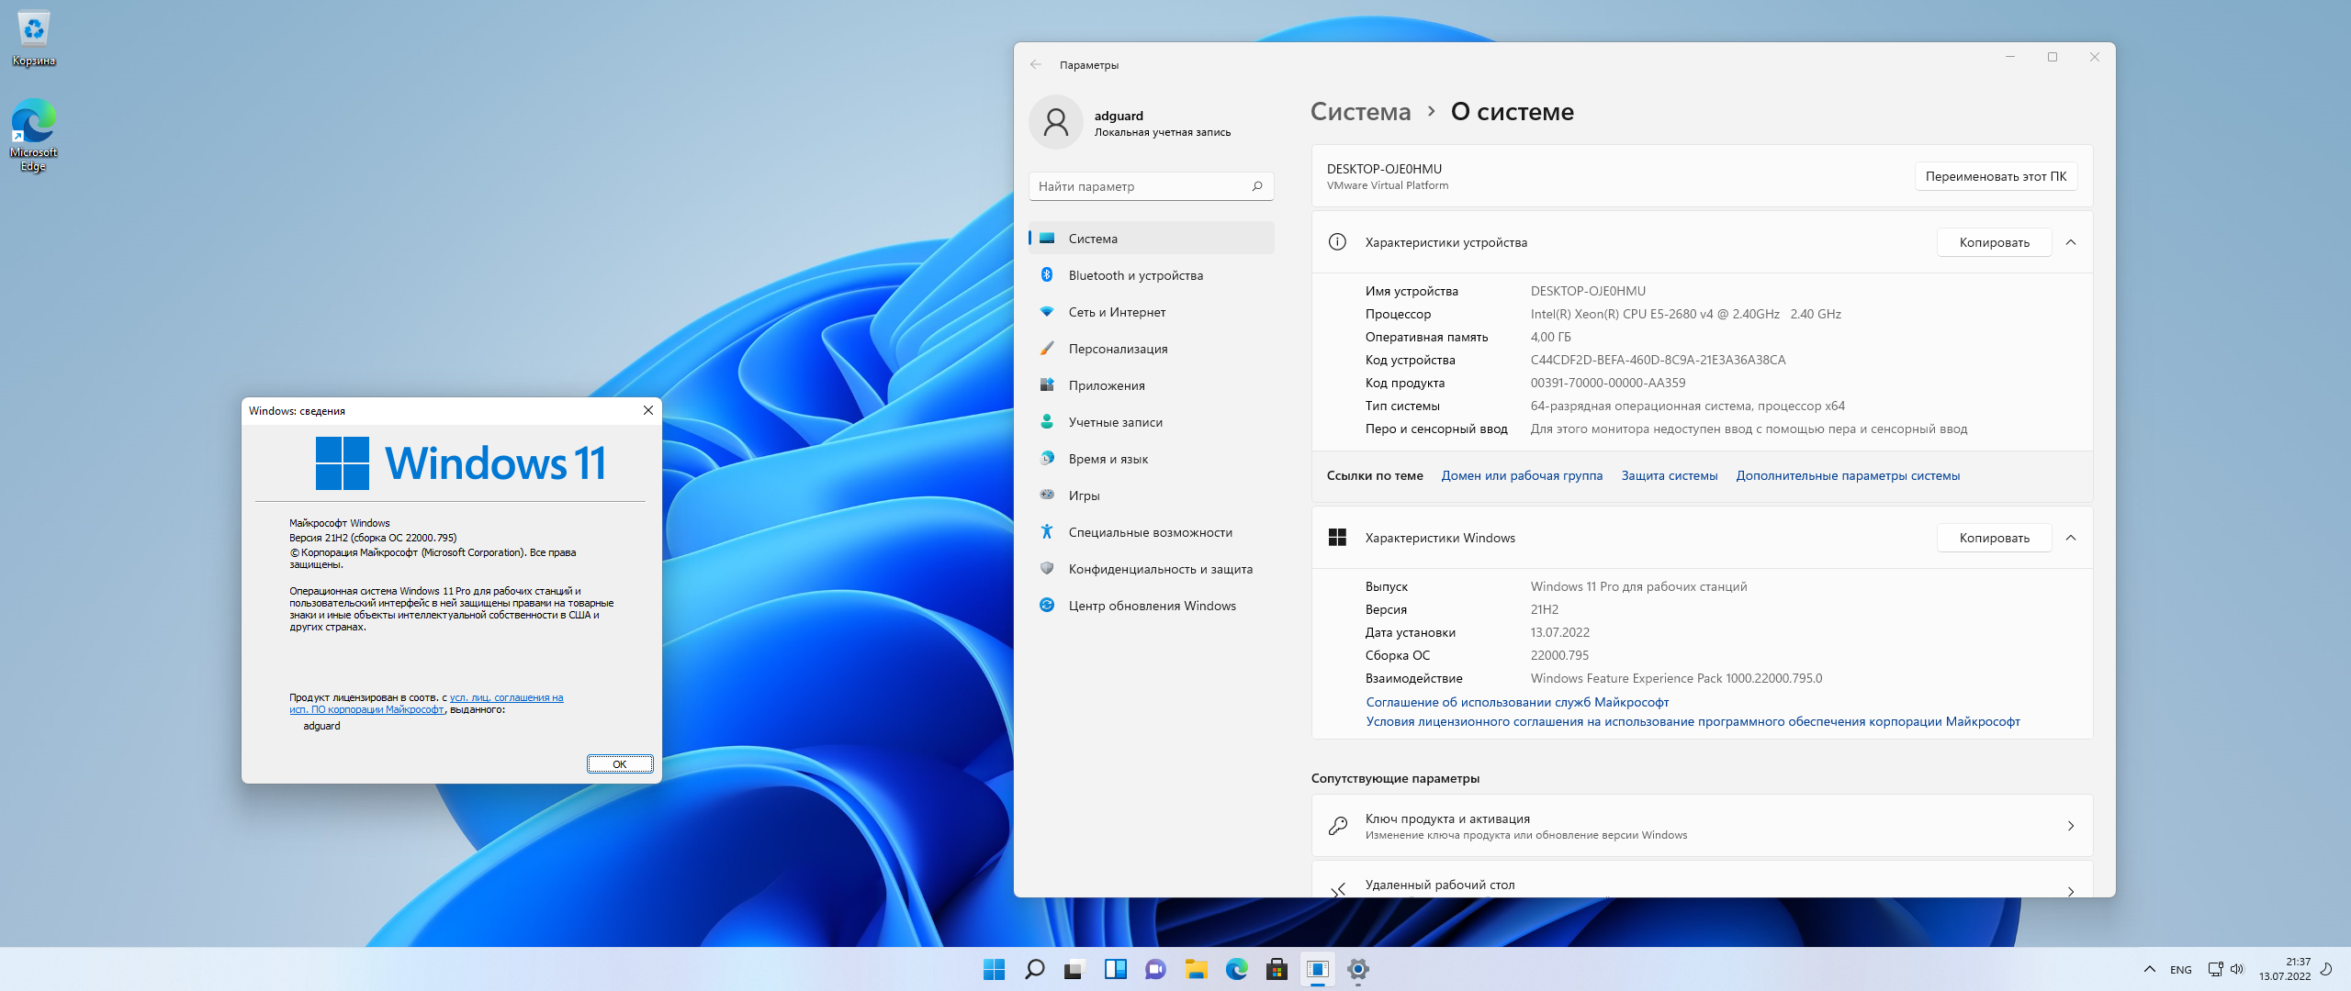Open Сеть и Интернет section
The image size is (2351, 991).
1152,312
